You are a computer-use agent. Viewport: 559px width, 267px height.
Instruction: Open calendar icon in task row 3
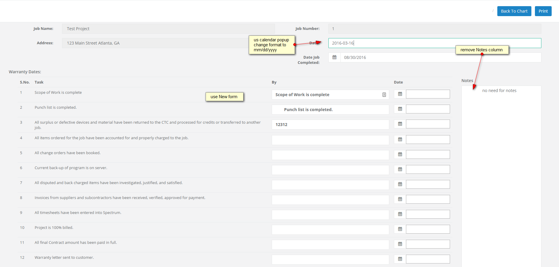(x=400, y=124)
